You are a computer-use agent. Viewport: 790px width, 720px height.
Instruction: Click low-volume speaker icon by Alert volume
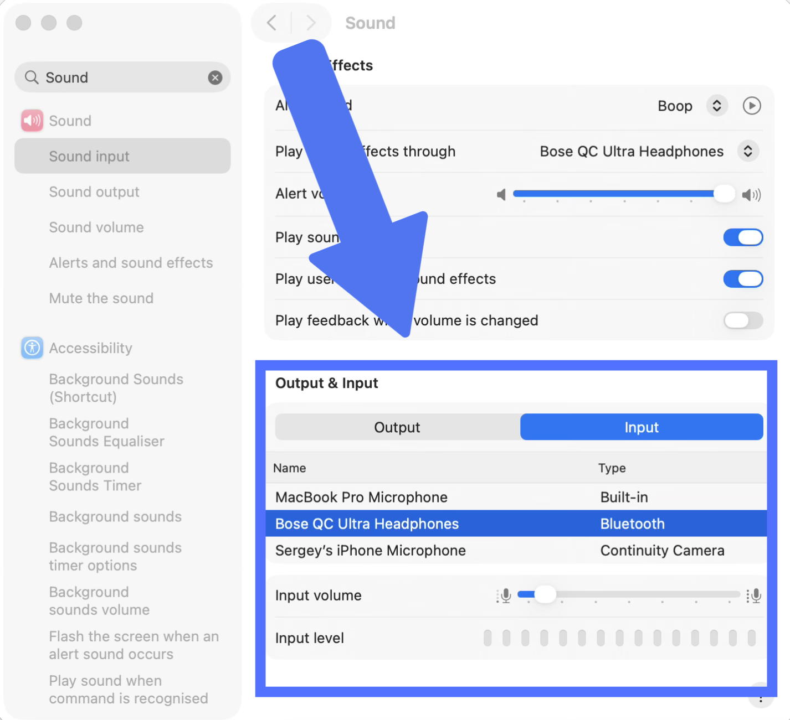(501, 194)
